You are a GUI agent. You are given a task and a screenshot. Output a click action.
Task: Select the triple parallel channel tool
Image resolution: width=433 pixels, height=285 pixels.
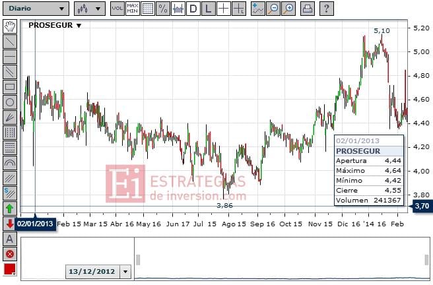pyautogui.click(x=10, y=178)
